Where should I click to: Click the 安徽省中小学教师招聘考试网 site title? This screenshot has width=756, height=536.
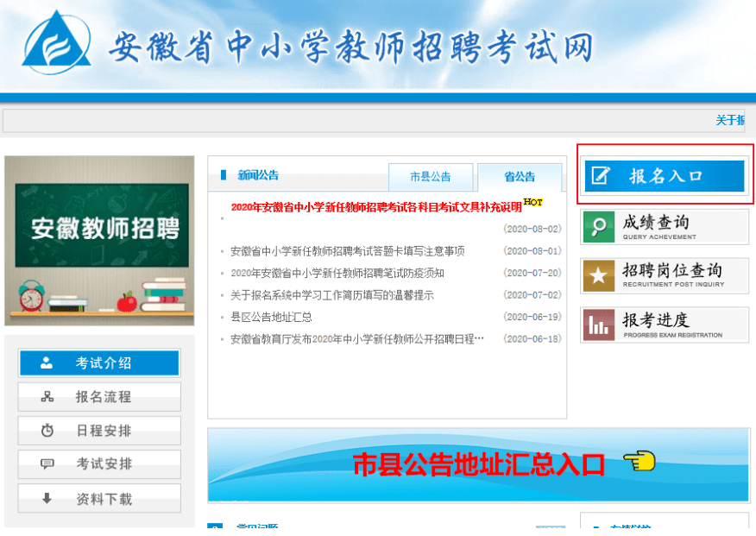pyautogui.click(x=351, y=47)
